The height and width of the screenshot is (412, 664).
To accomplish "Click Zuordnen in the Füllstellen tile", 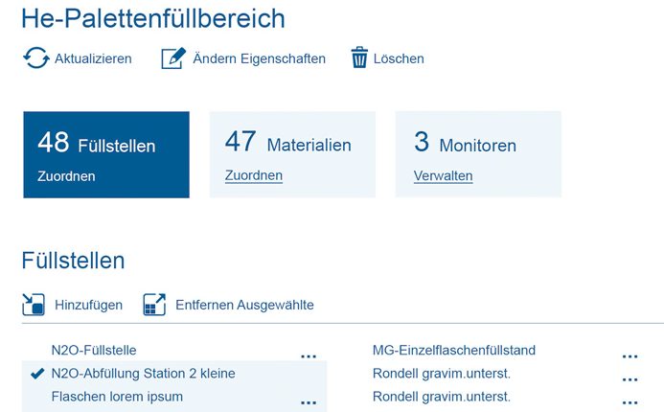I will tap(66, 176).
